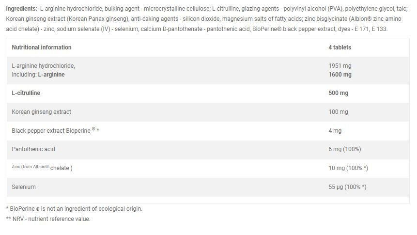Select the bold 1600 mg value
417x235 pixels.
(340, 75)
